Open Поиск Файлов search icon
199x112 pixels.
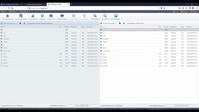(x=95, y=17)
